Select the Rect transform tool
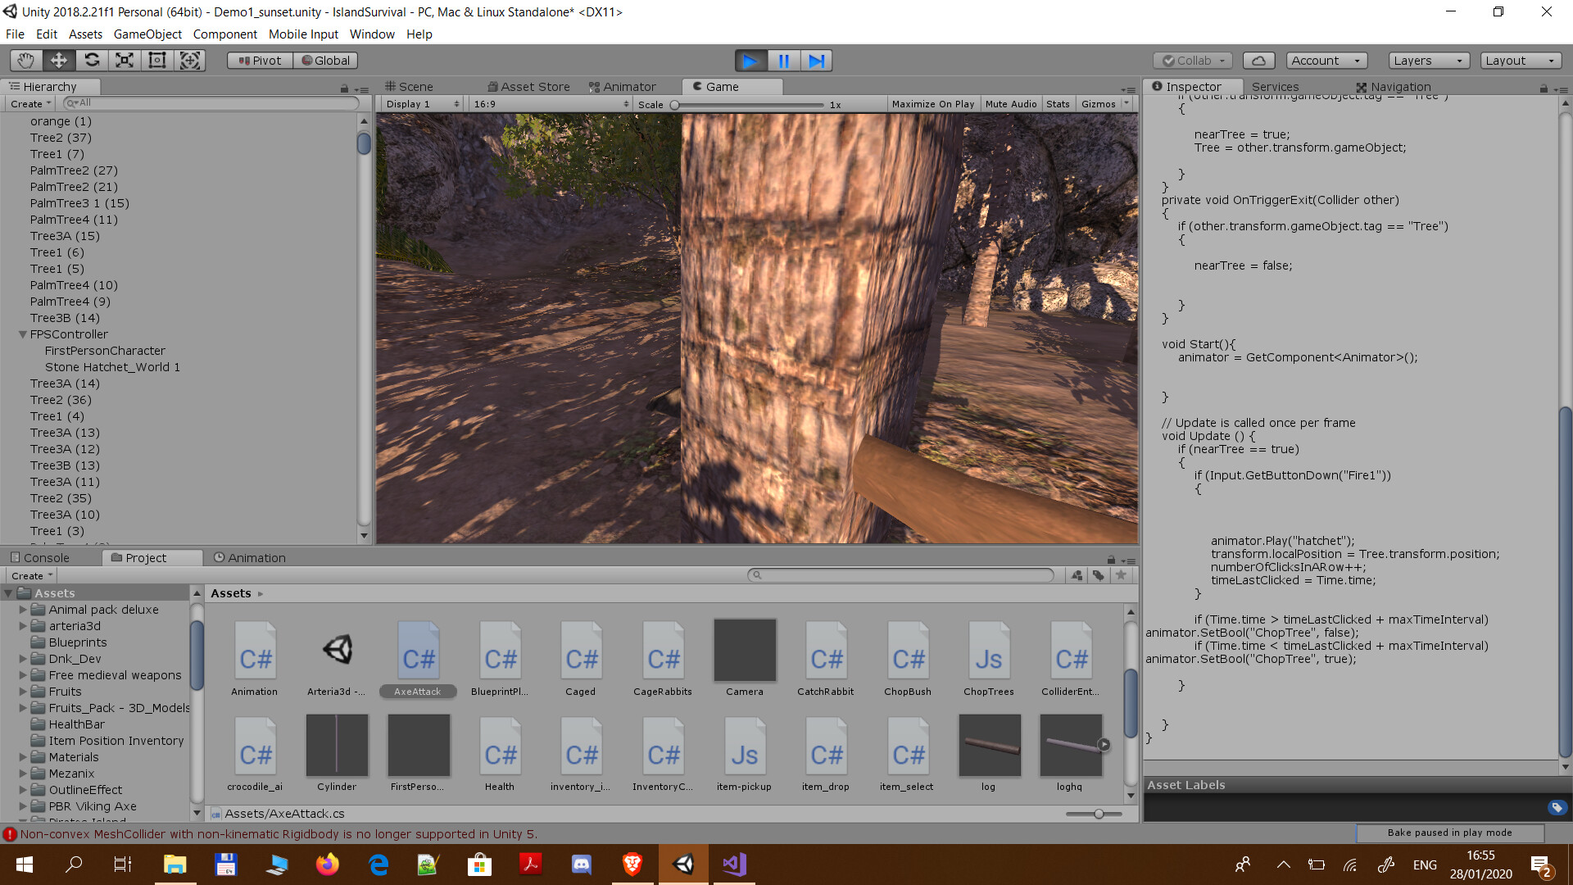This screenshot has width=1573, height=885. pyautogui.click(x=156, y=60)
